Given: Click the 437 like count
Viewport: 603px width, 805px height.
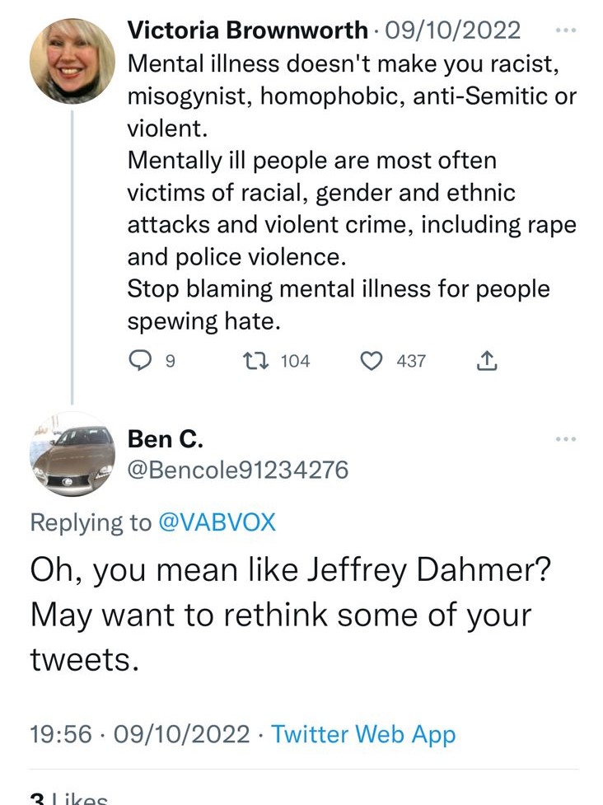Looking at the screenshot, I should point(411,361).
